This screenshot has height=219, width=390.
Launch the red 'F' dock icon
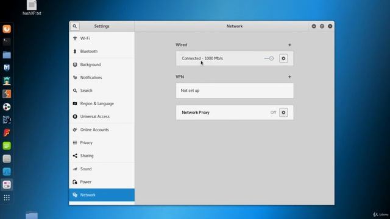tap(7, 133)
